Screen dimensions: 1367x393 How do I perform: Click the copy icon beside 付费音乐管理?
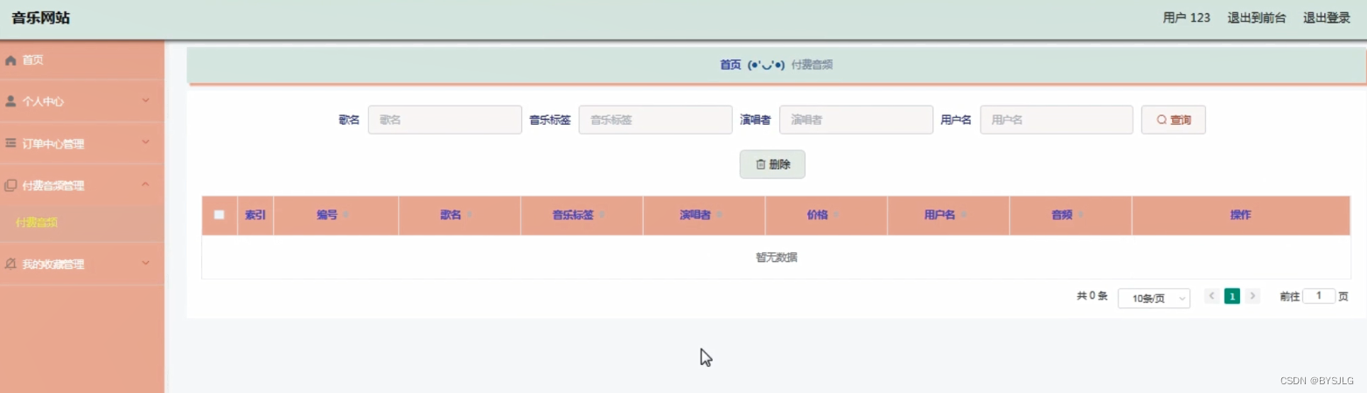[x=11, y=185]
